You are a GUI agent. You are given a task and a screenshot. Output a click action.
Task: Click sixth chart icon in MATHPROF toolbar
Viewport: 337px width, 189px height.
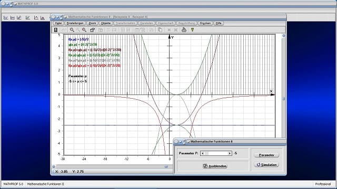[43, 17]
